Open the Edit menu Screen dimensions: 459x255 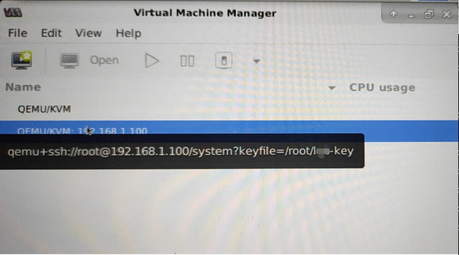tap(51, 33)
